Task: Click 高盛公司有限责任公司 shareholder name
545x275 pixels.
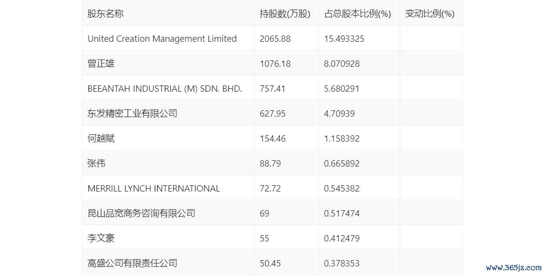Action: [132, 263]
